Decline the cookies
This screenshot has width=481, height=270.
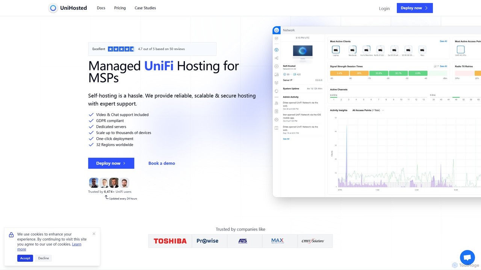point(44,258)
